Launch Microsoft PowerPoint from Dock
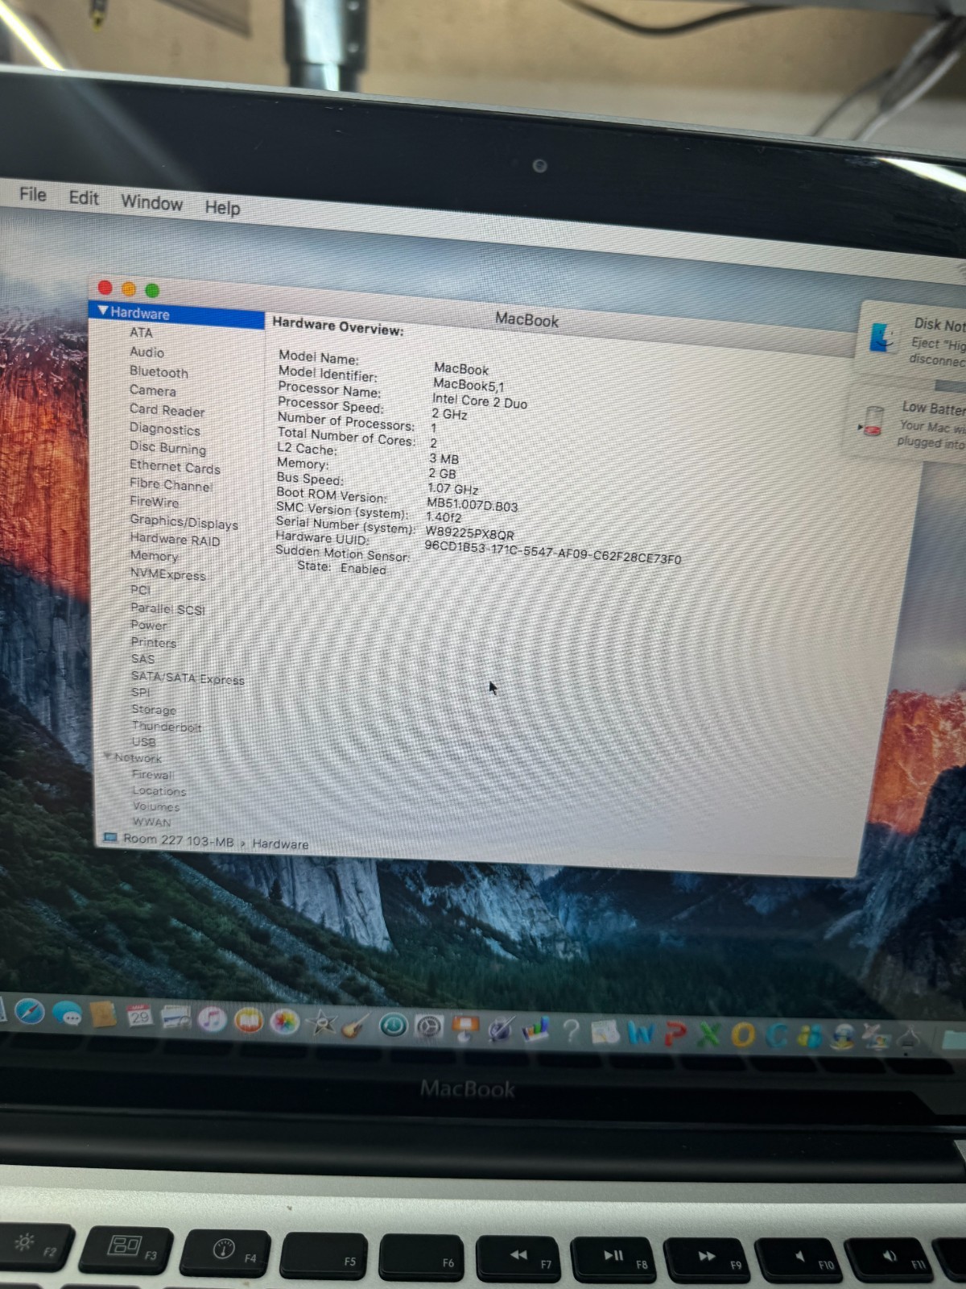Viewport: 966px width, 1289px height. [675, 1034]
